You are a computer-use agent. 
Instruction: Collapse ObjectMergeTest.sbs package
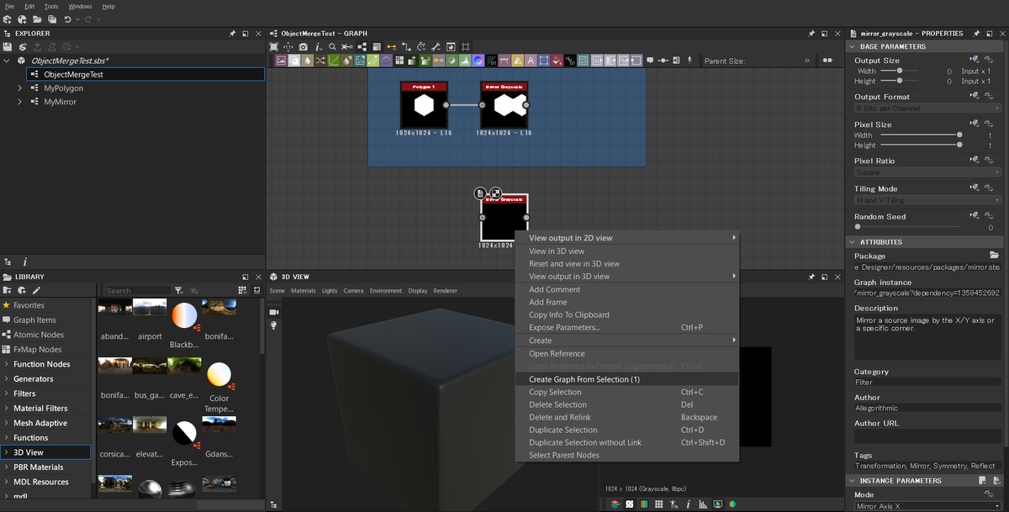[7, 61]
